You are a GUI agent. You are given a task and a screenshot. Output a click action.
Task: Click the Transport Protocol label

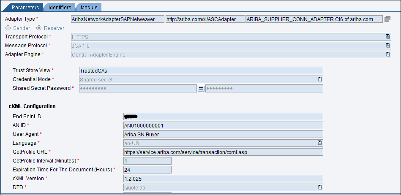pyautogui.click(x=26, y=37)
